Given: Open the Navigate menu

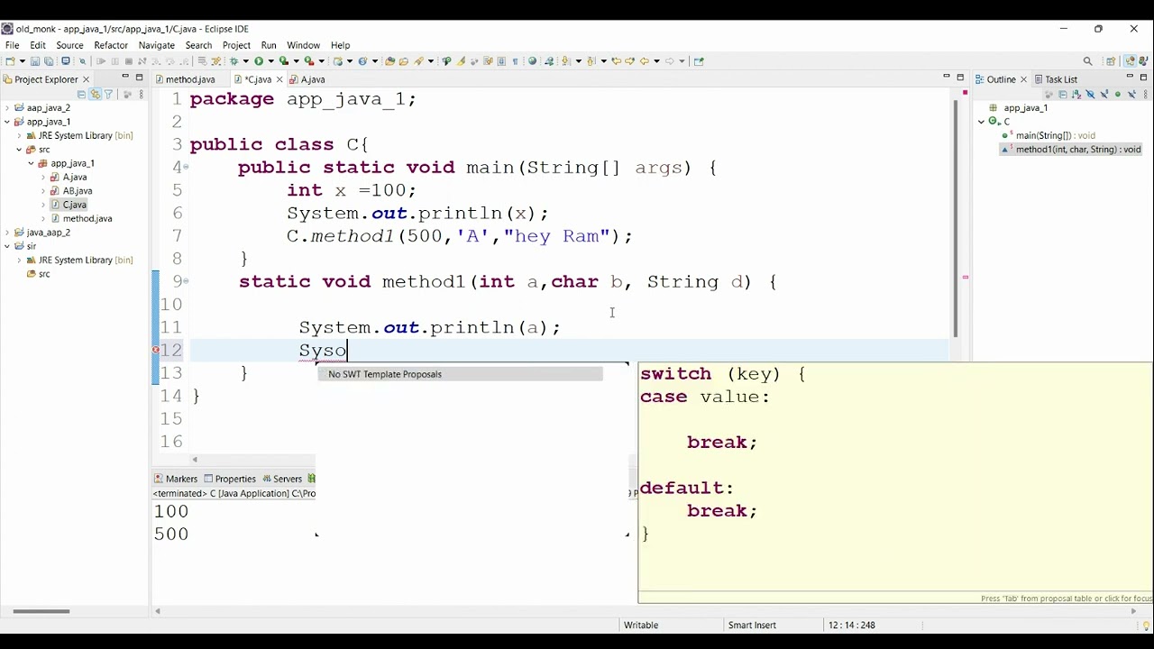Looking at the screenshot, I should pos(157,45).
